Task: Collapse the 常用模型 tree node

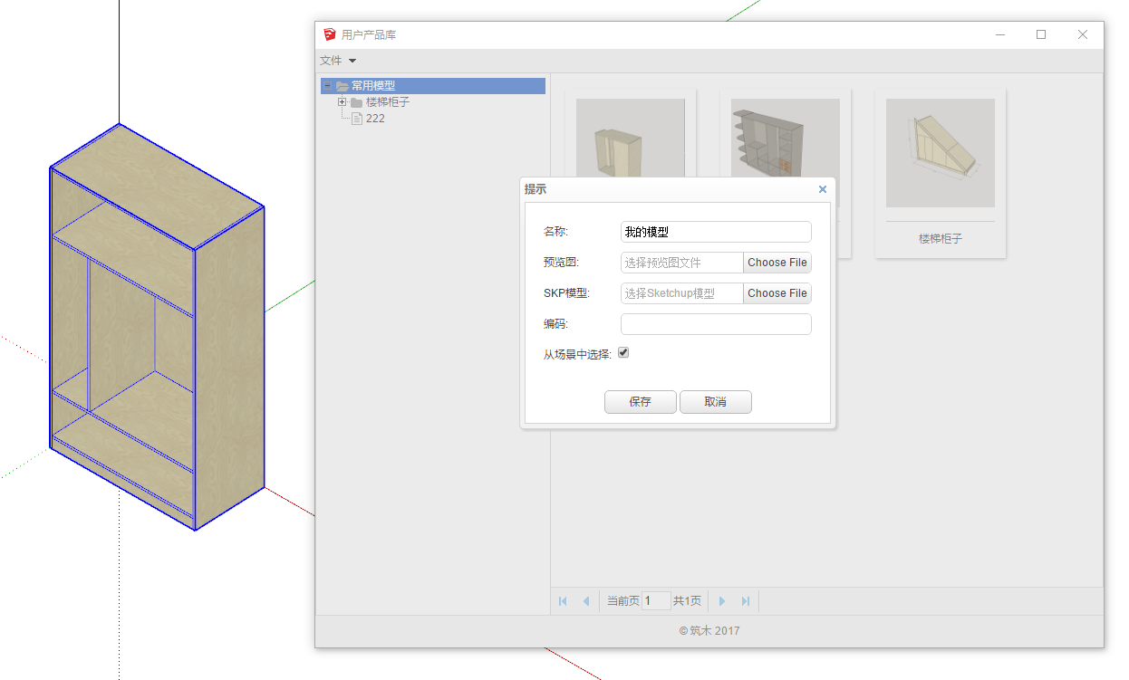Action: point(326,84)
